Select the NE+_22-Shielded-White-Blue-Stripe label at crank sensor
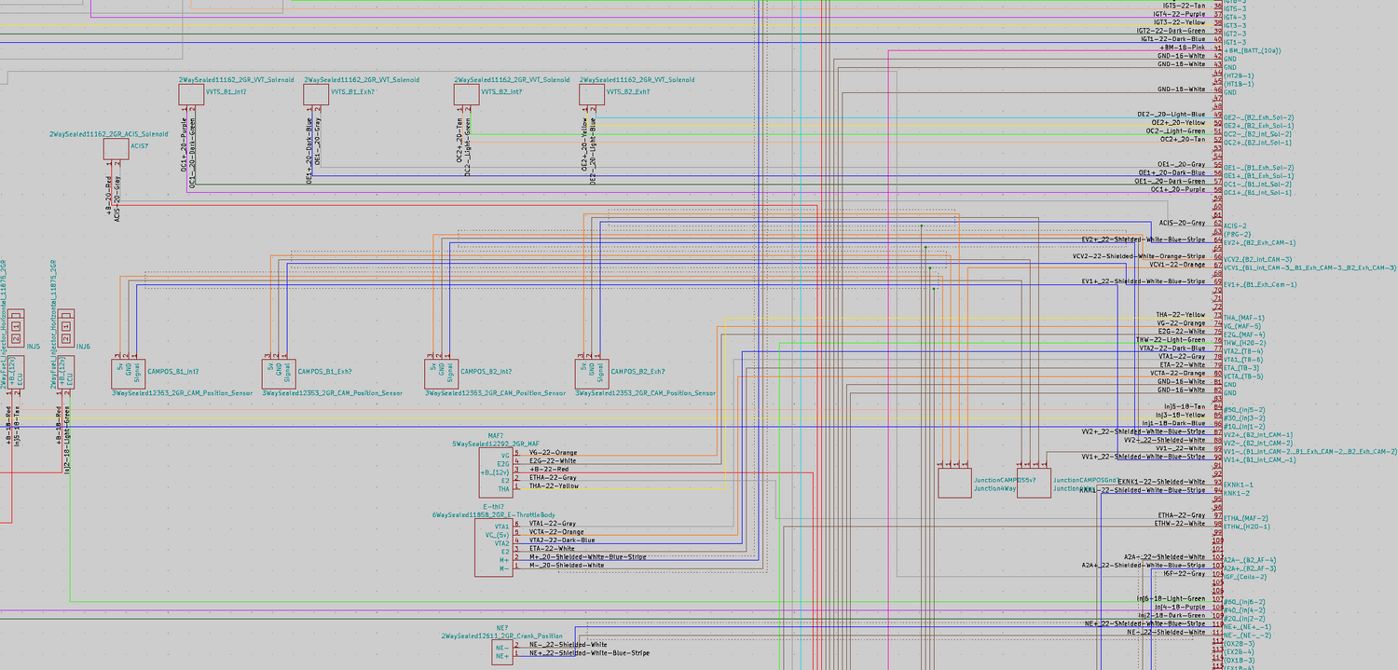The width and height of the screenshot is (1398, 670). tap(589, 653)
